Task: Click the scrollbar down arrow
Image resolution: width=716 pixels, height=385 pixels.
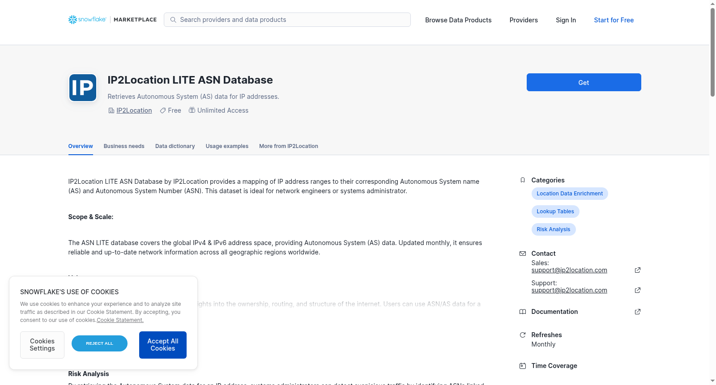Action: coord(712,381)
